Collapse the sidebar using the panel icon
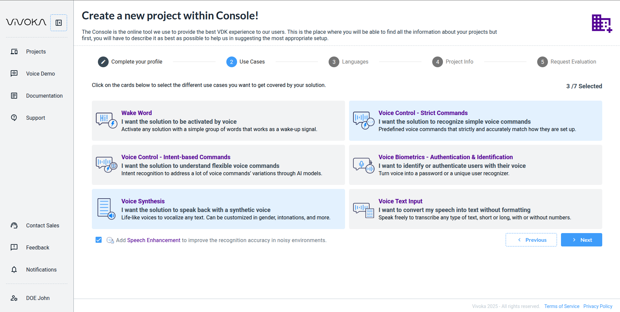Screen dimensions: 620x312 click(59, 23)
